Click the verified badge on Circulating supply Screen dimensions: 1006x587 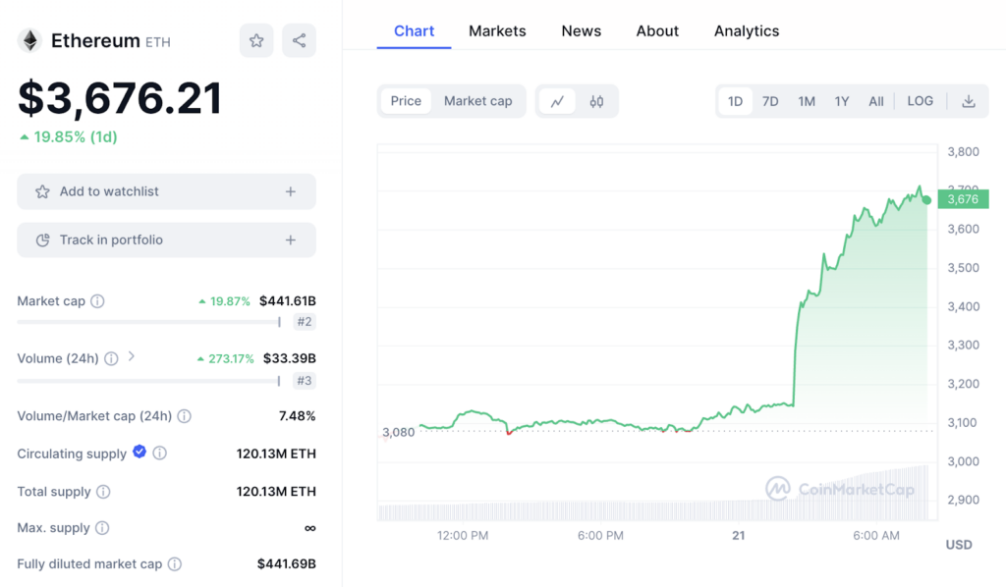click(x=140, y=453)
